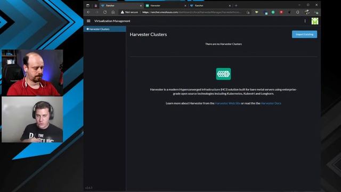
Task: Click the version number in sidebar footer
Action: 89,187
